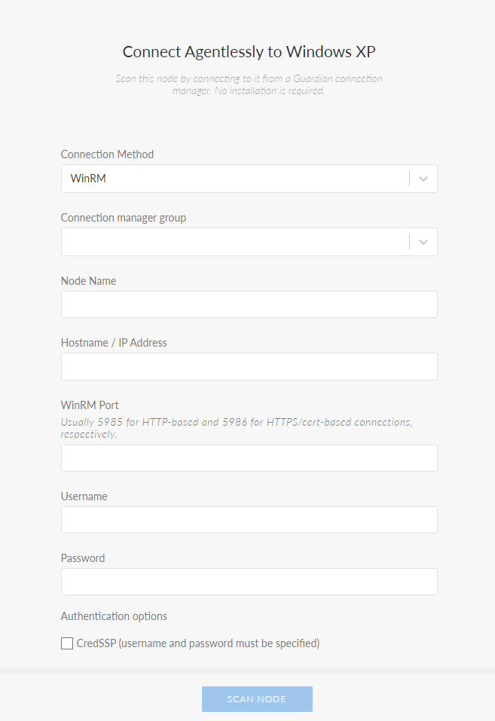Image resolution: width=495 pixels, height=721 pixels.
Task: Focus the Password input field
Action: (x=249, y=582)
